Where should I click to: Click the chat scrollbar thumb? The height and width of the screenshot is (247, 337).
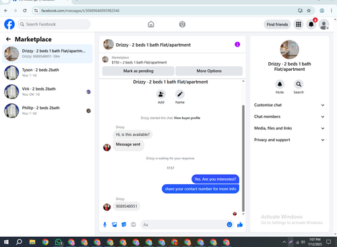243,159
